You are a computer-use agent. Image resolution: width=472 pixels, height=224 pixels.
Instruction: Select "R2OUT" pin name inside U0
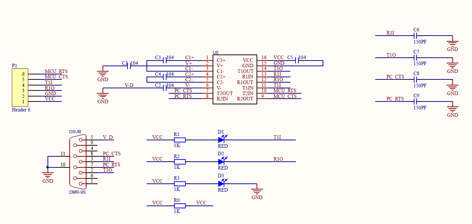click(x=245, y=99)
